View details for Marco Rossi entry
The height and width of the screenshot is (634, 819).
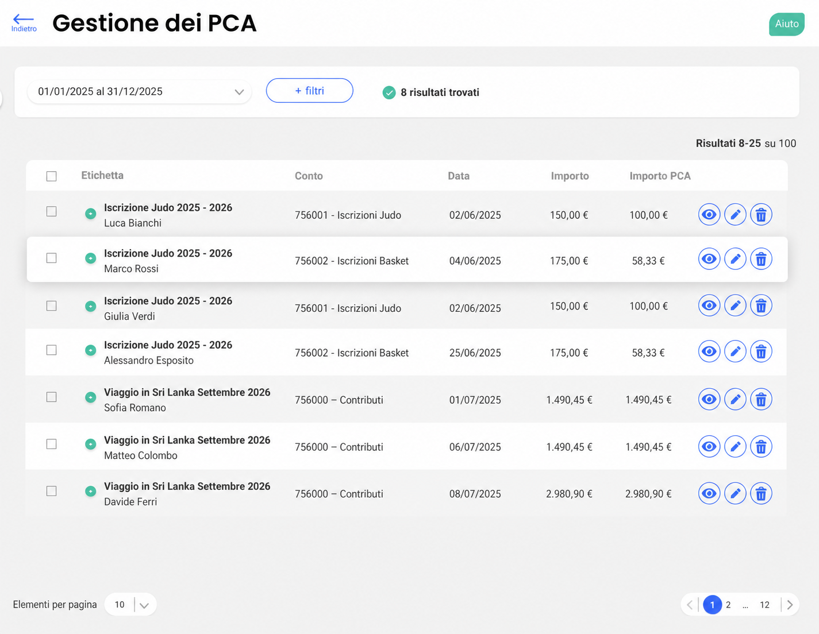(709, 259)
